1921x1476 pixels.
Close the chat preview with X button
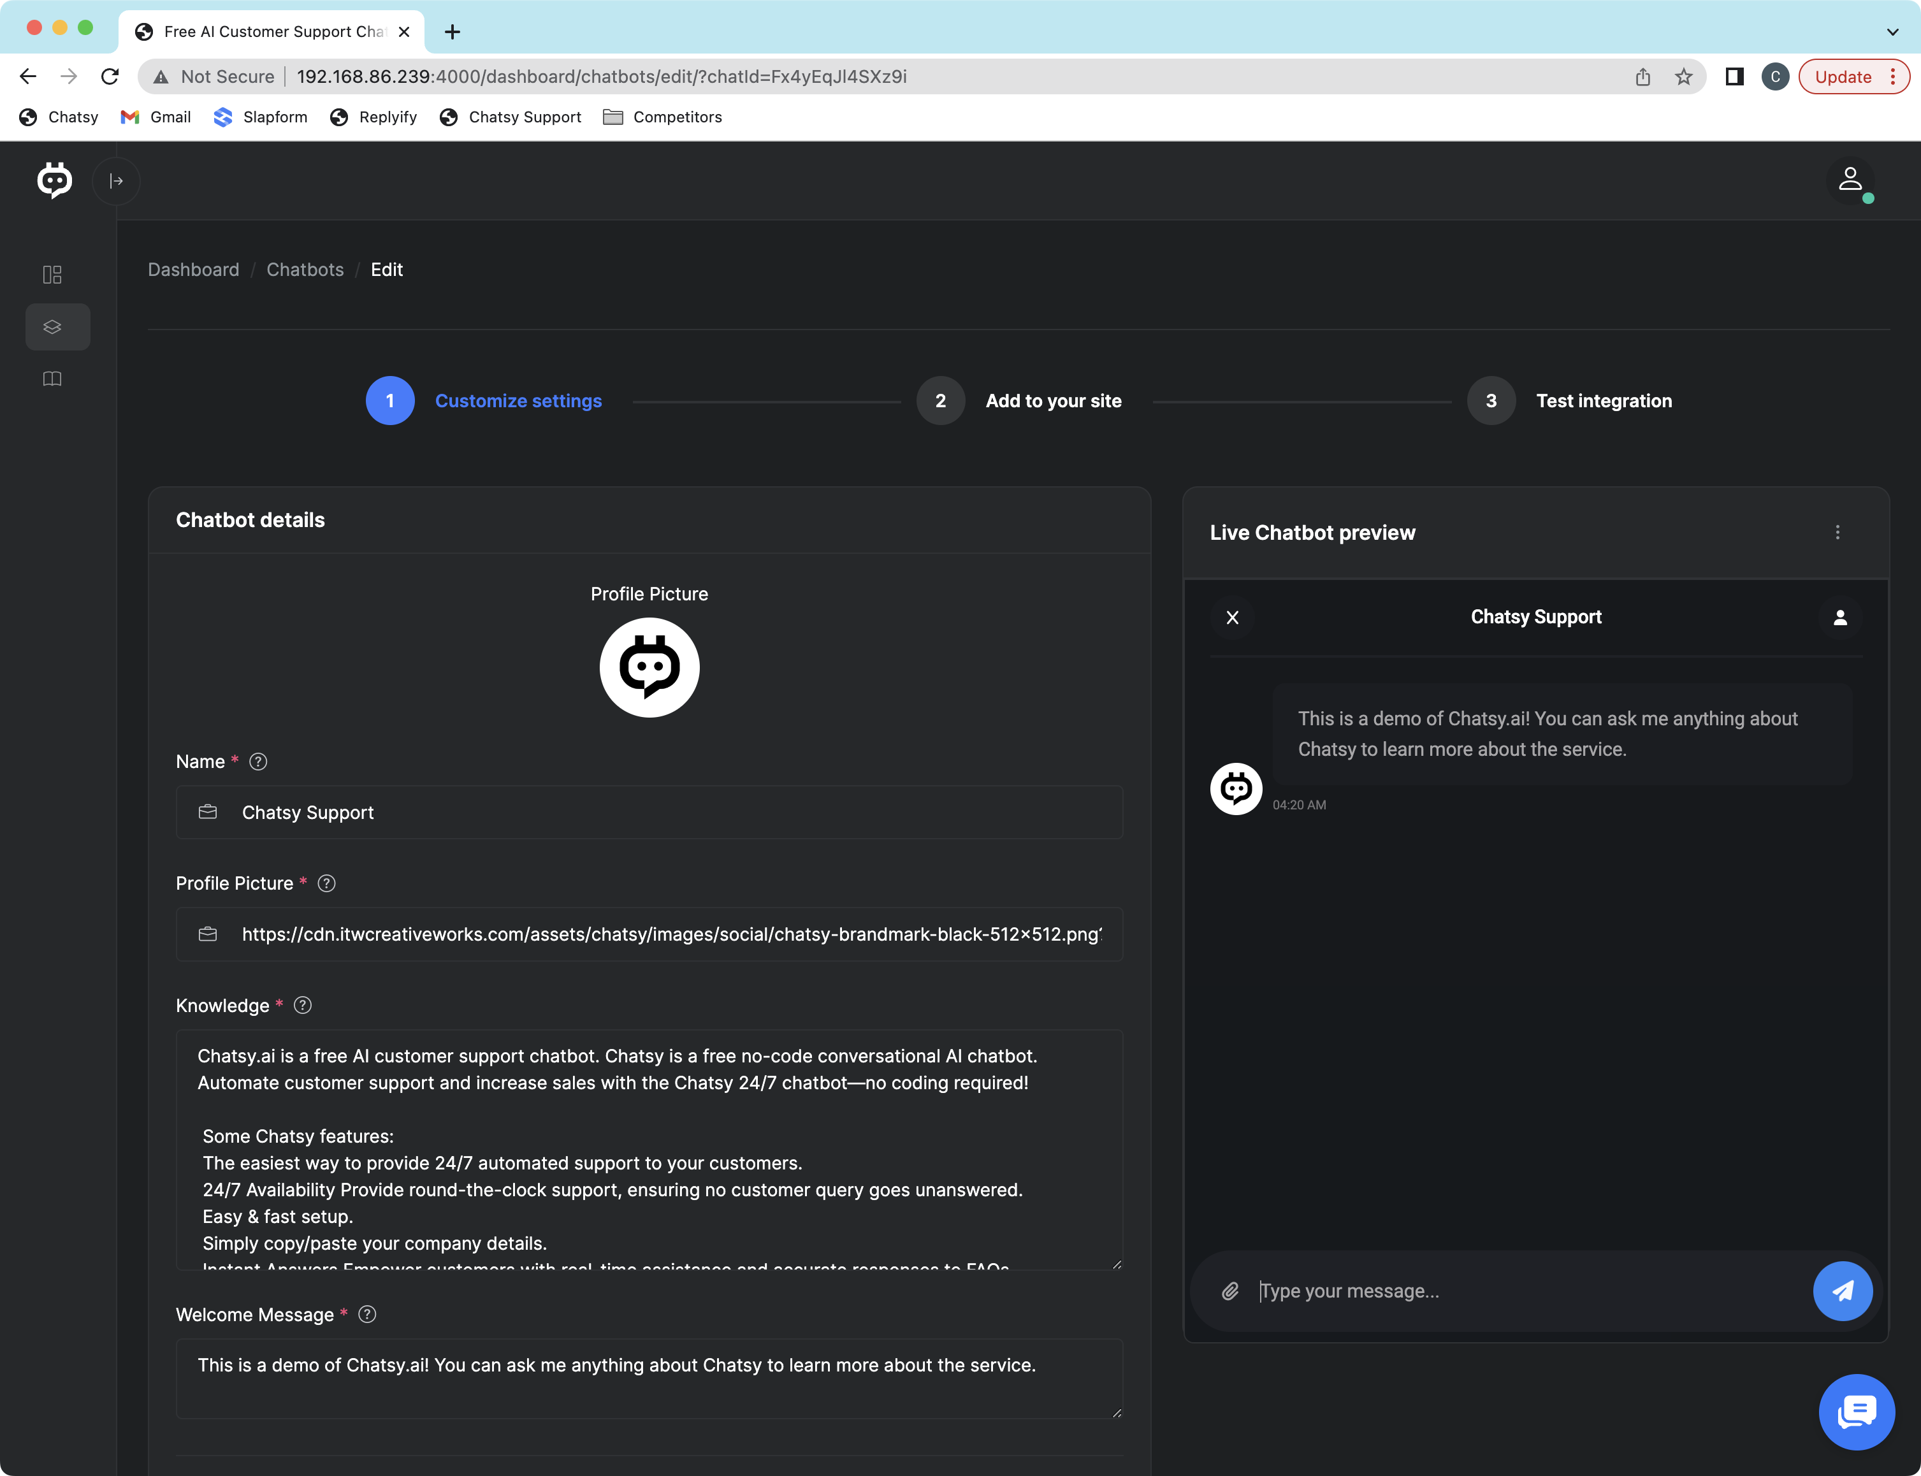pyautogui.click(x=1232, y=618)
